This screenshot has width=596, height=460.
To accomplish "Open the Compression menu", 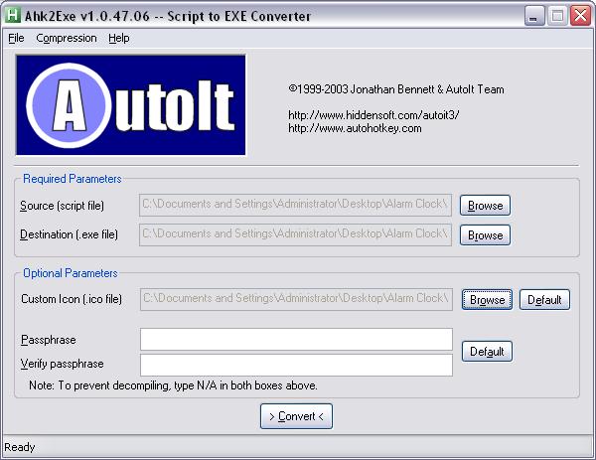I will coord(67,38).
